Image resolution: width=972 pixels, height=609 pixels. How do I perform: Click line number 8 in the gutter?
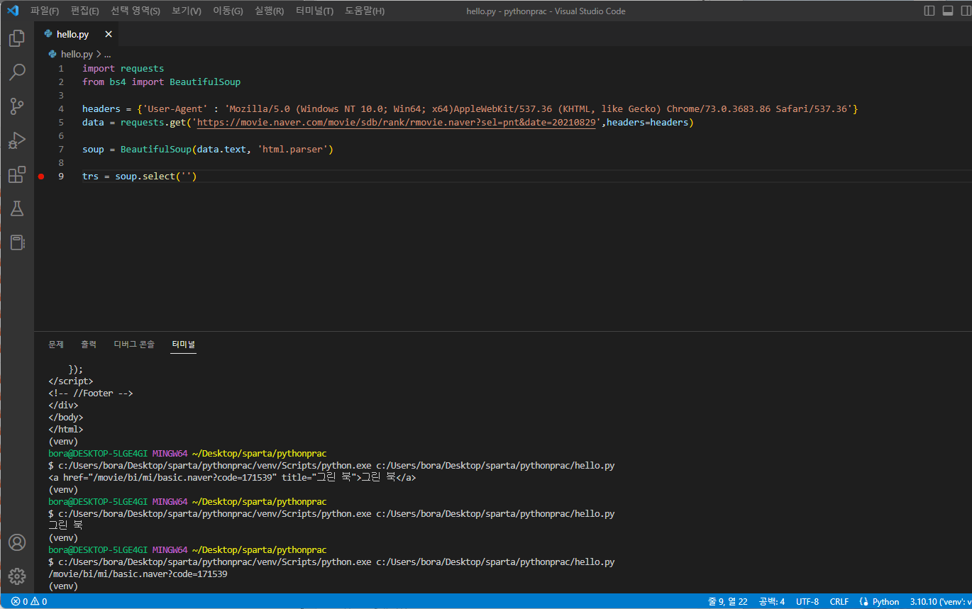pos(61,163)
